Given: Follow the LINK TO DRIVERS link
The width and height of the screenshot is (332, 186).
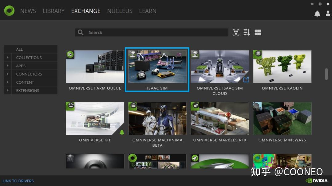Looking at the screenshot, I should pyautogui.click(x=18, y=181).
